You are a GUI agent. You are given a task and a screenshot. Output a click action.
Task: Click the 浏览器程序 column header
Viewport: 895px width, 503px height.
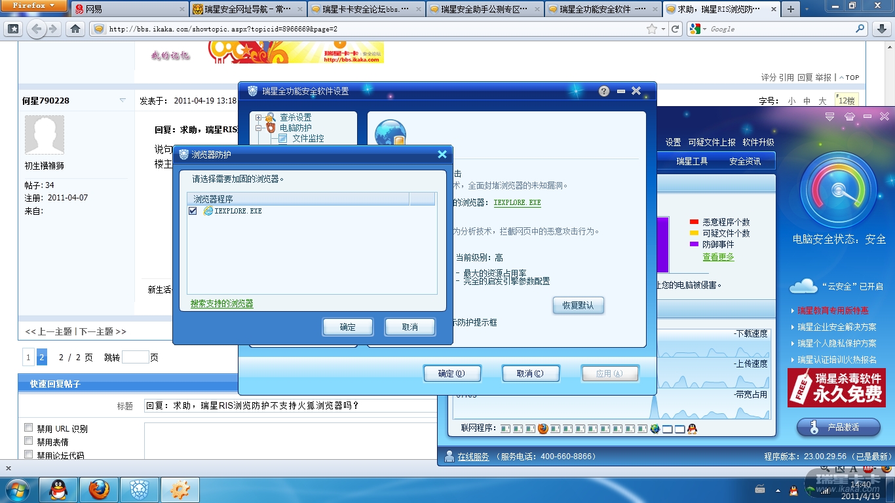298,199
